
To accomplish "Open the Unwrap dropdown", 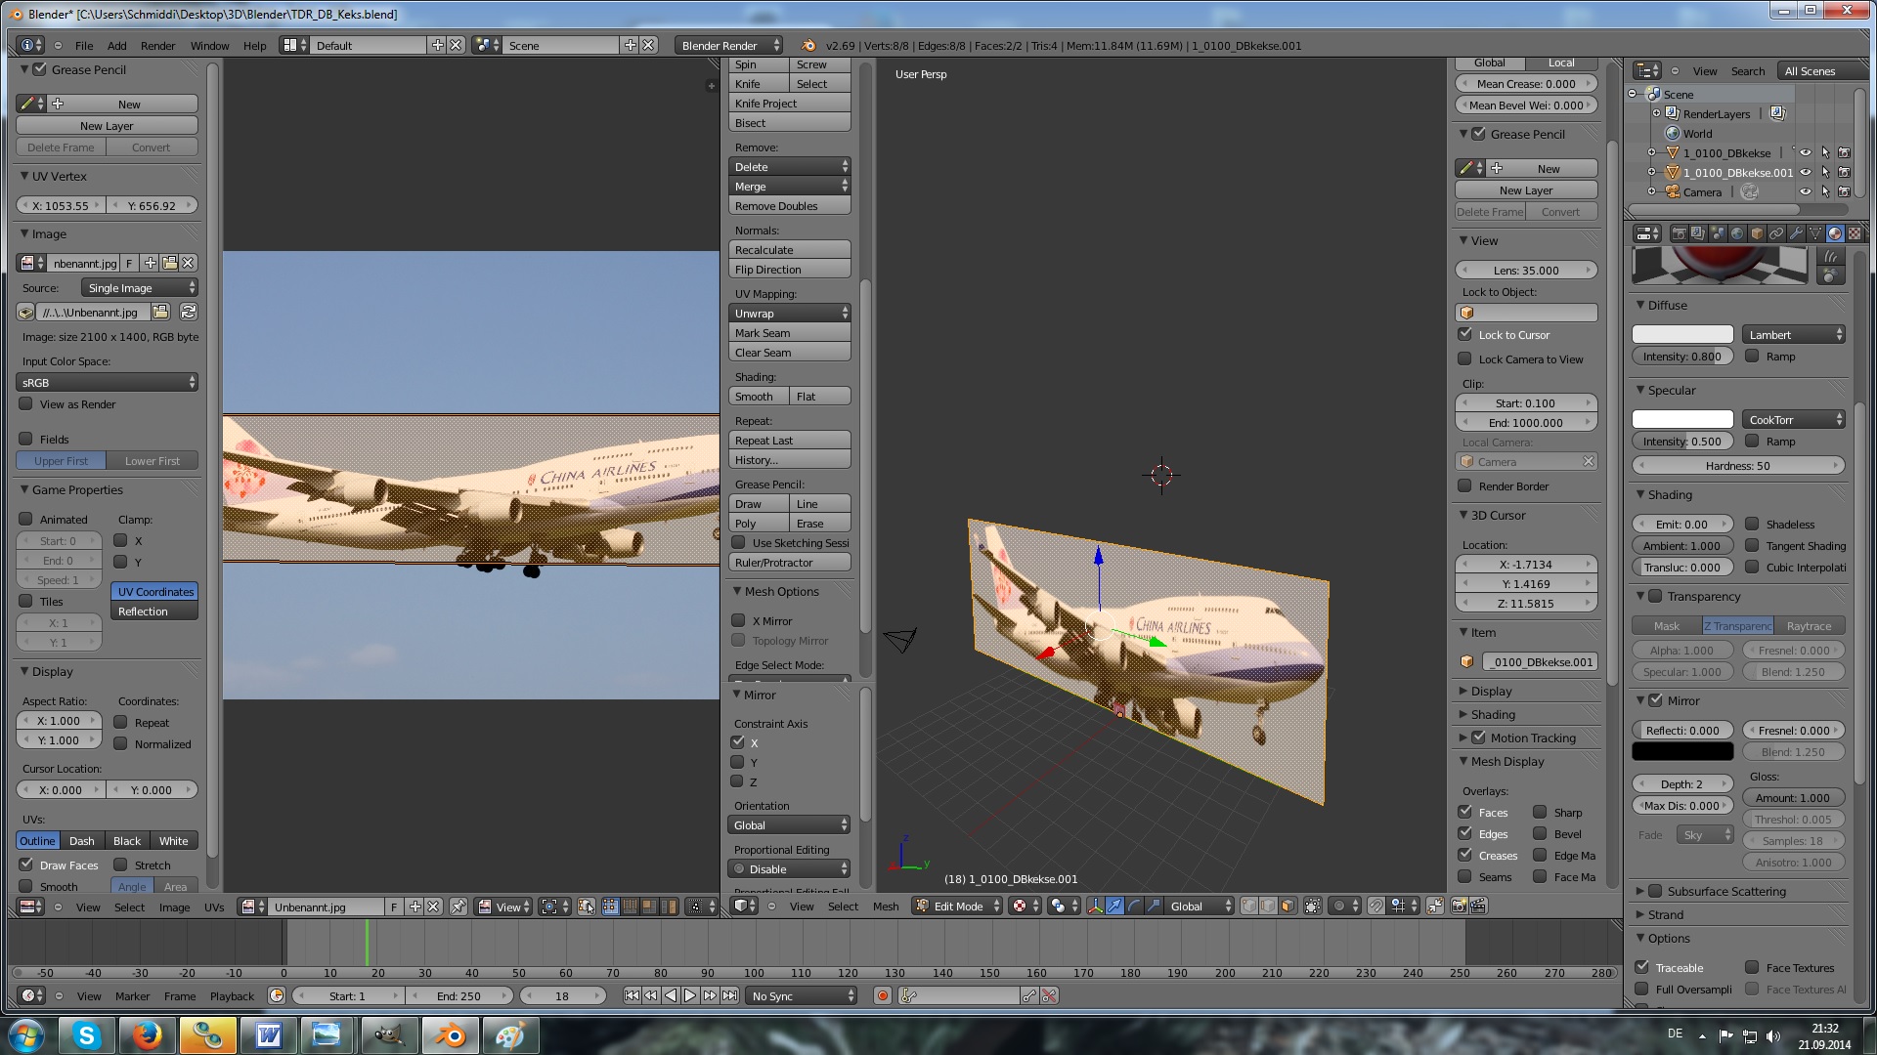I will [789, 314].
